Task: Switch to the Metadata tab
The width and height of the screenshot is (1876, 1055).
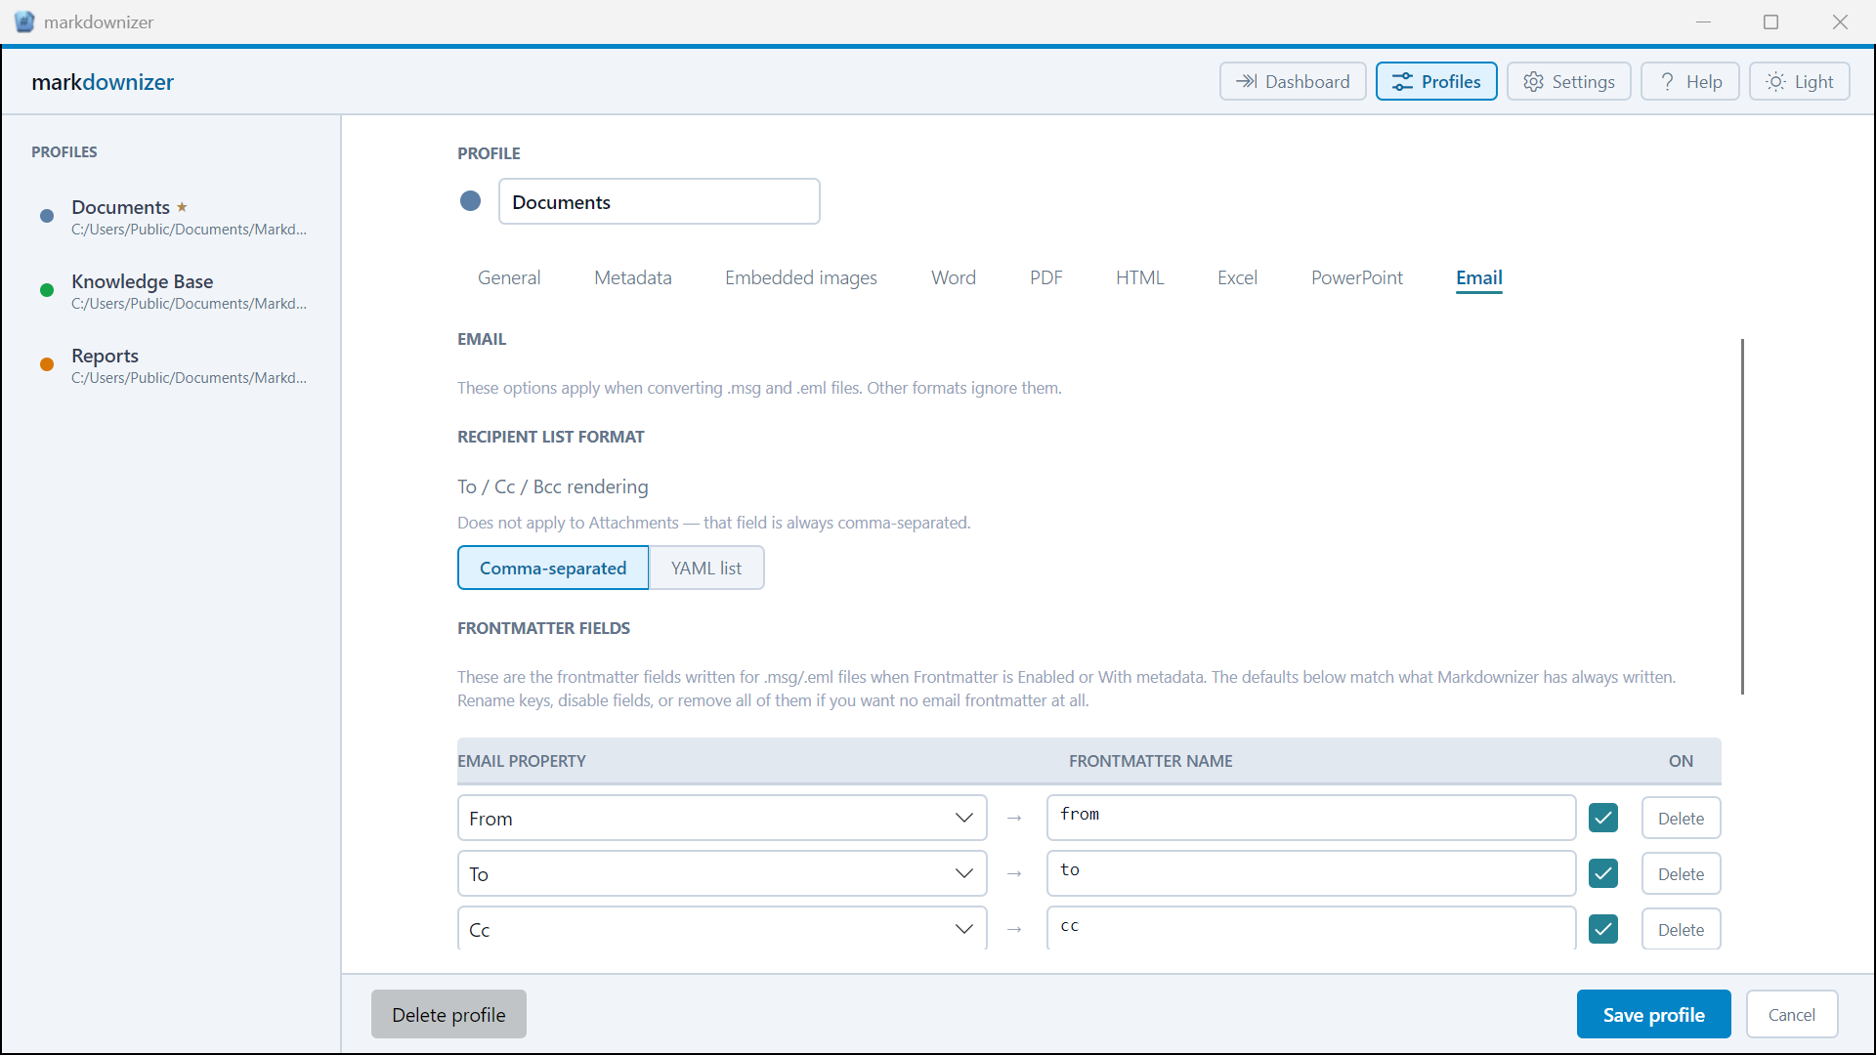Action: 633,277
